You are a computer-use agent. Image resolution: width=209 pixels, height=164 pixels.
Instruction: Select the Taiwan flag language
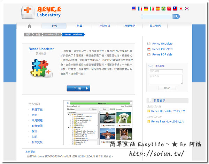click(175, 8)
